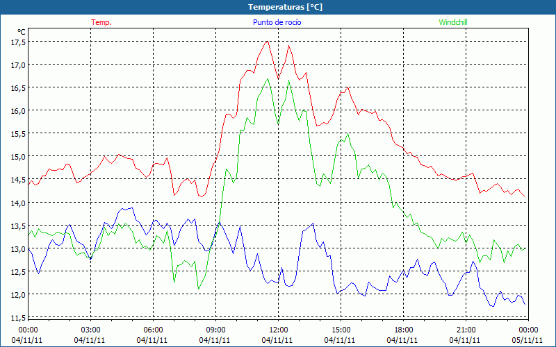Viewport: 556px width, 347px height.
Task: Click the 05/11/11 date label
Action: [x=528, y=340]
